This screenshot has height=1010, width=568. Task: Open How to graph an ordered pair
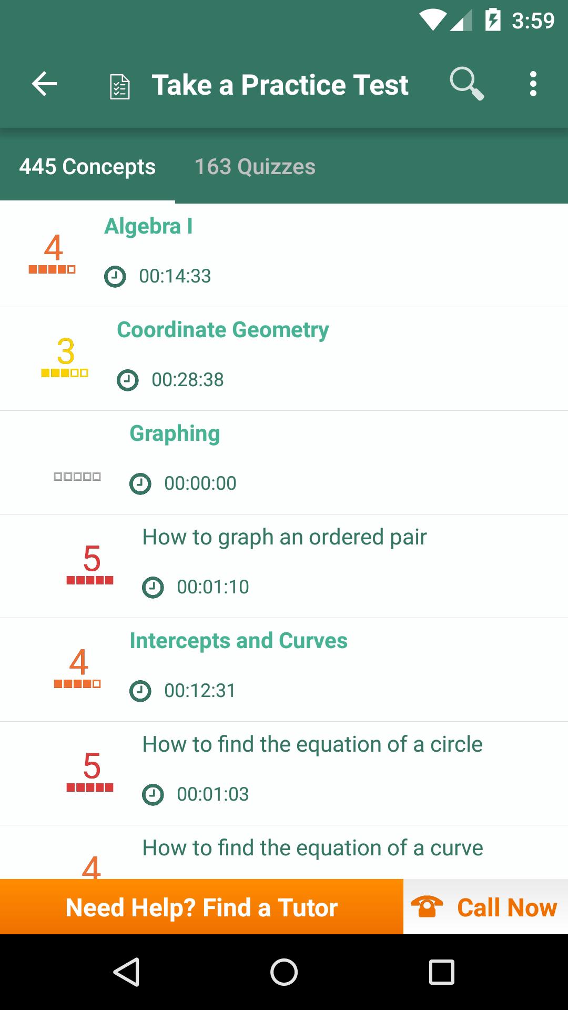[284, 566]
